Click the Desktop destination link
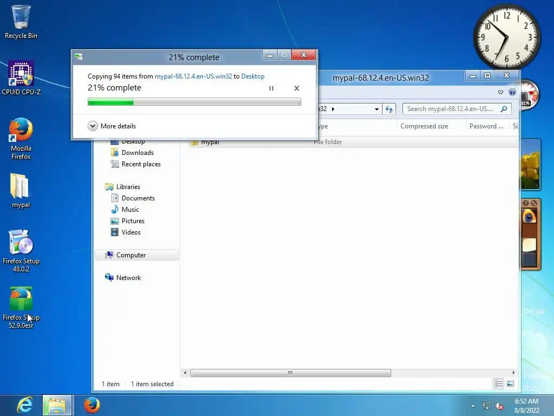The height and width of the screenshot is (416, 554). point(253,76)
